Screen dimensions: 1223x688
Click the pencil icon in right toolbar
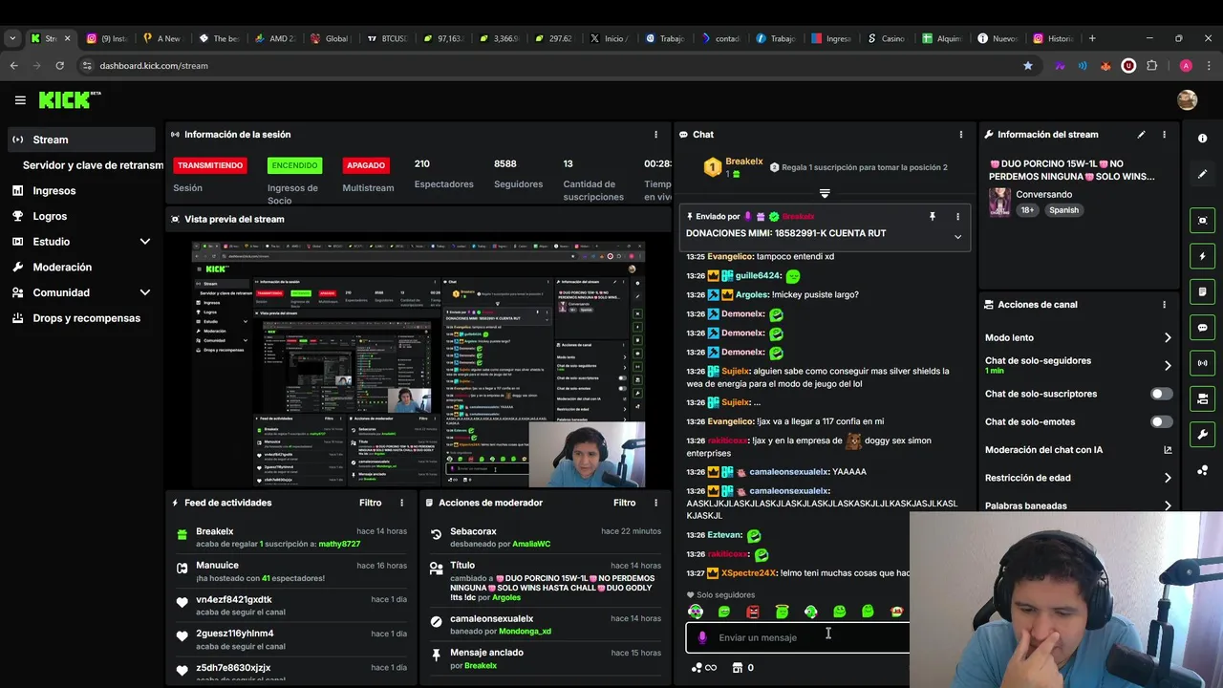click(1202, 174)
